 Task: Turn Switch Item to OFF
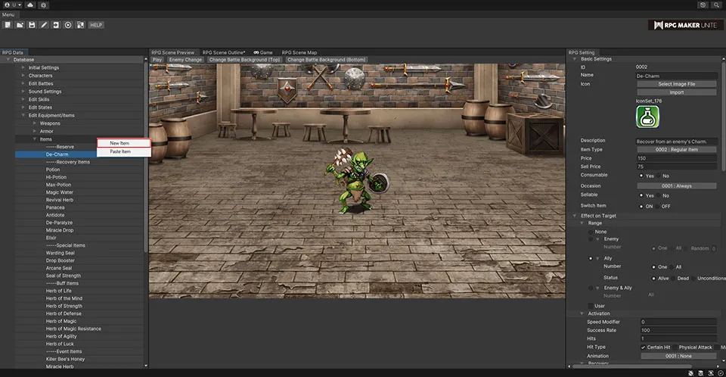point(659,206)
